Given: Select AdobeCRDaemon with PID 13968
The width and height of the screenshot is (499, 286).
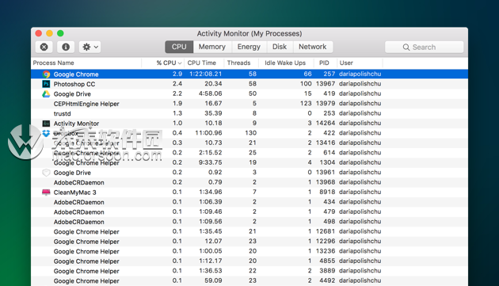Looking at the screenshot, I should coord(249,182).
